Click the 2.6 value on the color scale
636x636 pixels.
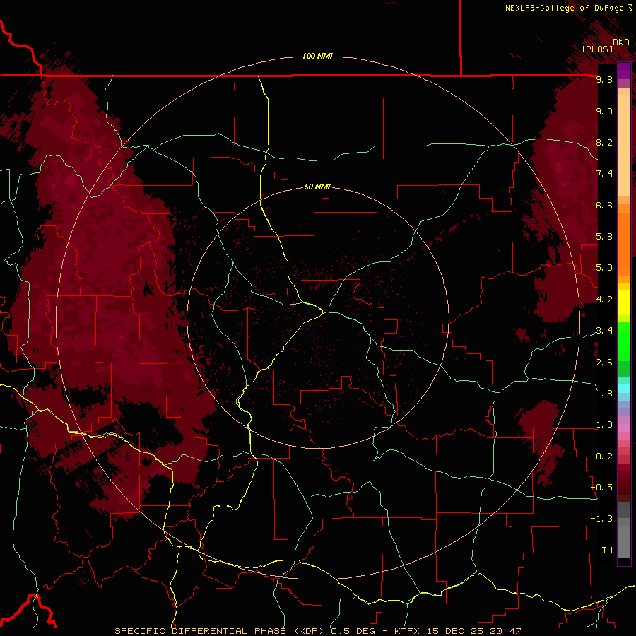click(604, 363)
